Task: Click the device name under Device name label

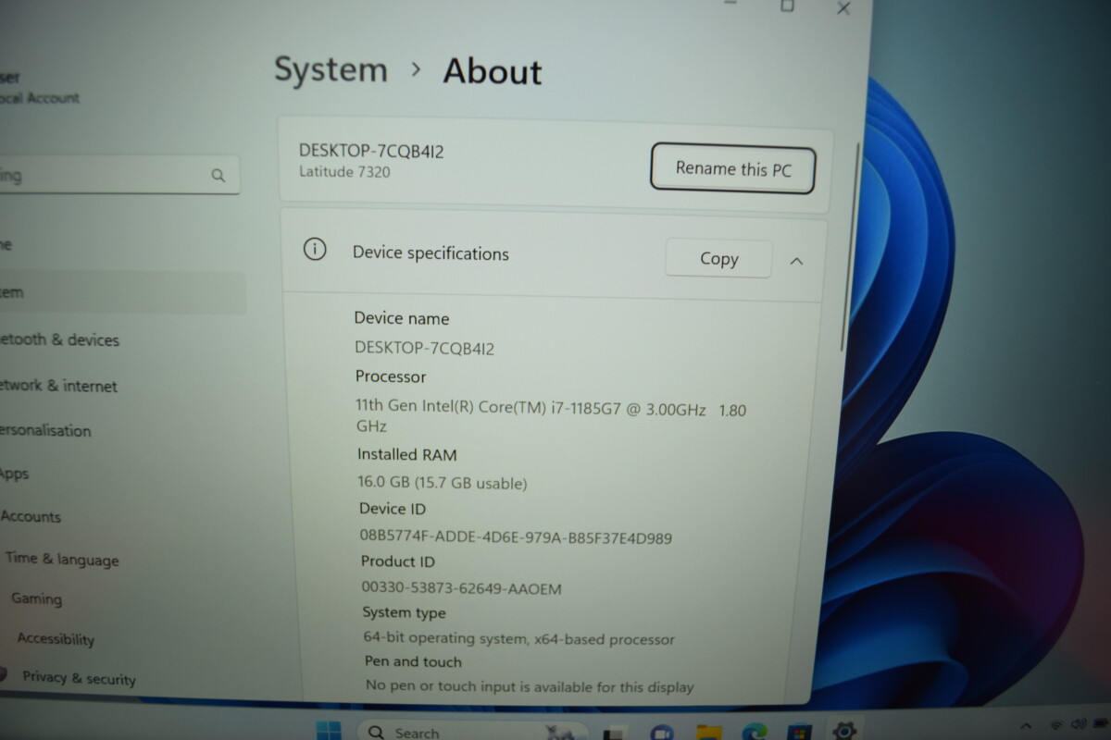Action: [x=424, y=348]
